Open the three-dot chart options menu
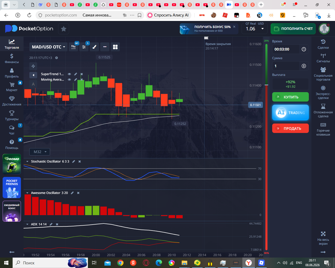The width and height of the screenshot is (335, 268). [x=105, y=47]
